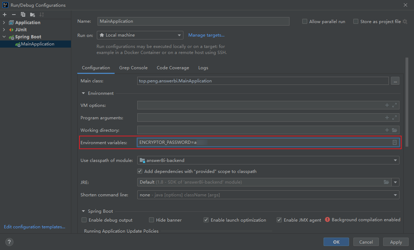Open the Run on Local machine dropdown
Screen dimensions: 414x250
[140, 35]
